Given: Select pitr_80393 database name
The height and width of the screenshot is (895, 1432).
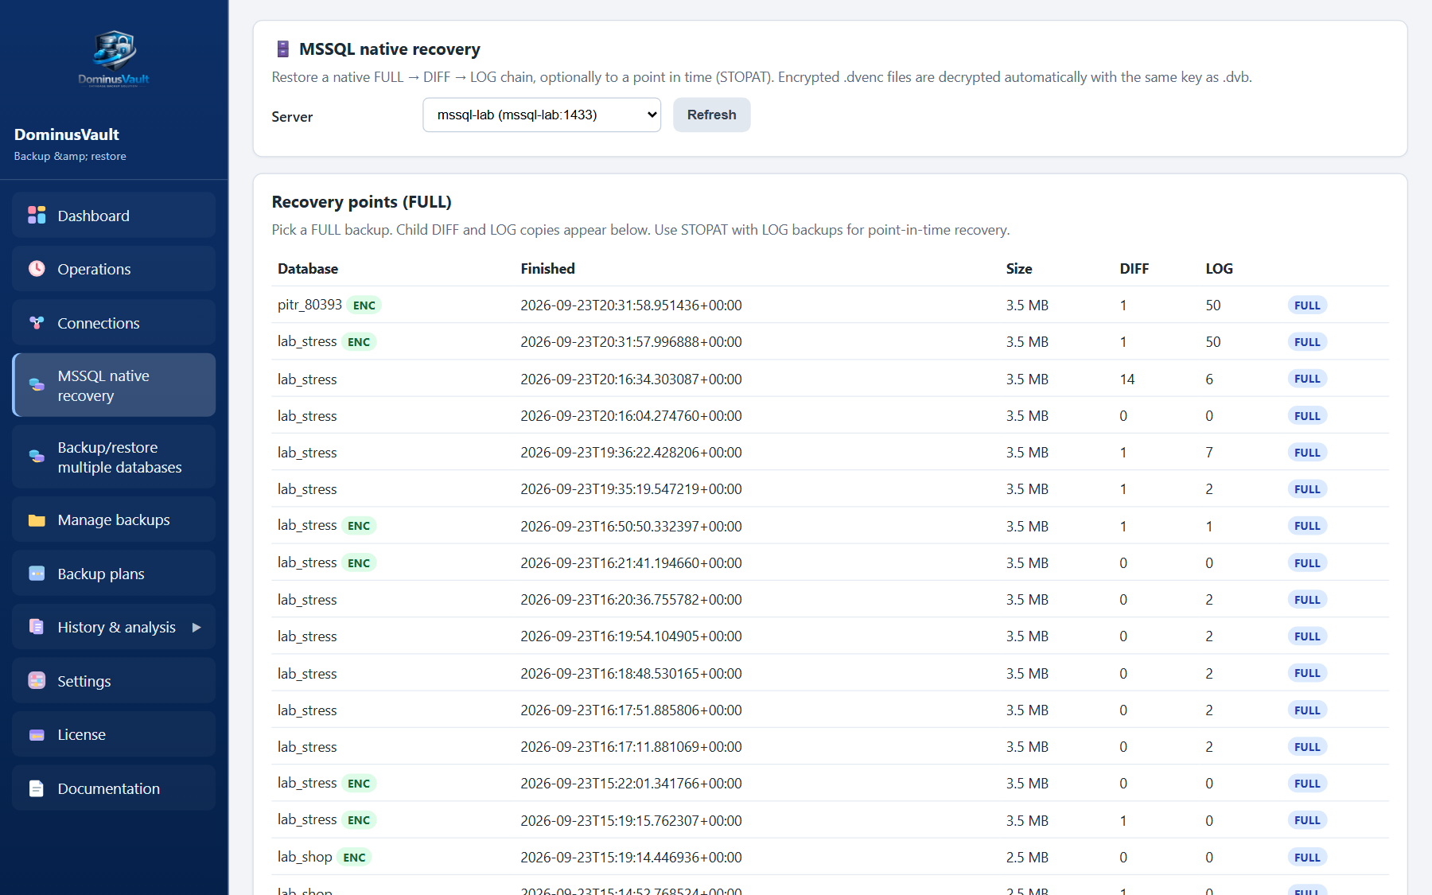Looking at the screenshot, I should click(x=309, y=305).
